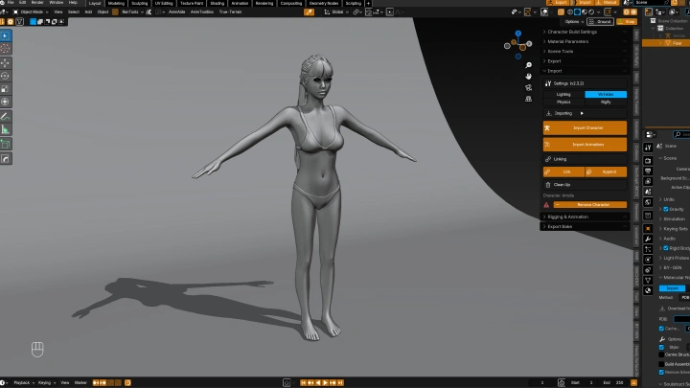Click the End frame field
This screenshot has height=388, width=690.
coord(614,382)
